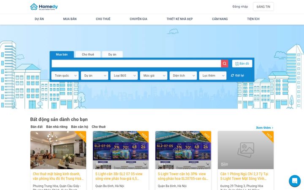Click the map icon in Bản đồ button

237,64
